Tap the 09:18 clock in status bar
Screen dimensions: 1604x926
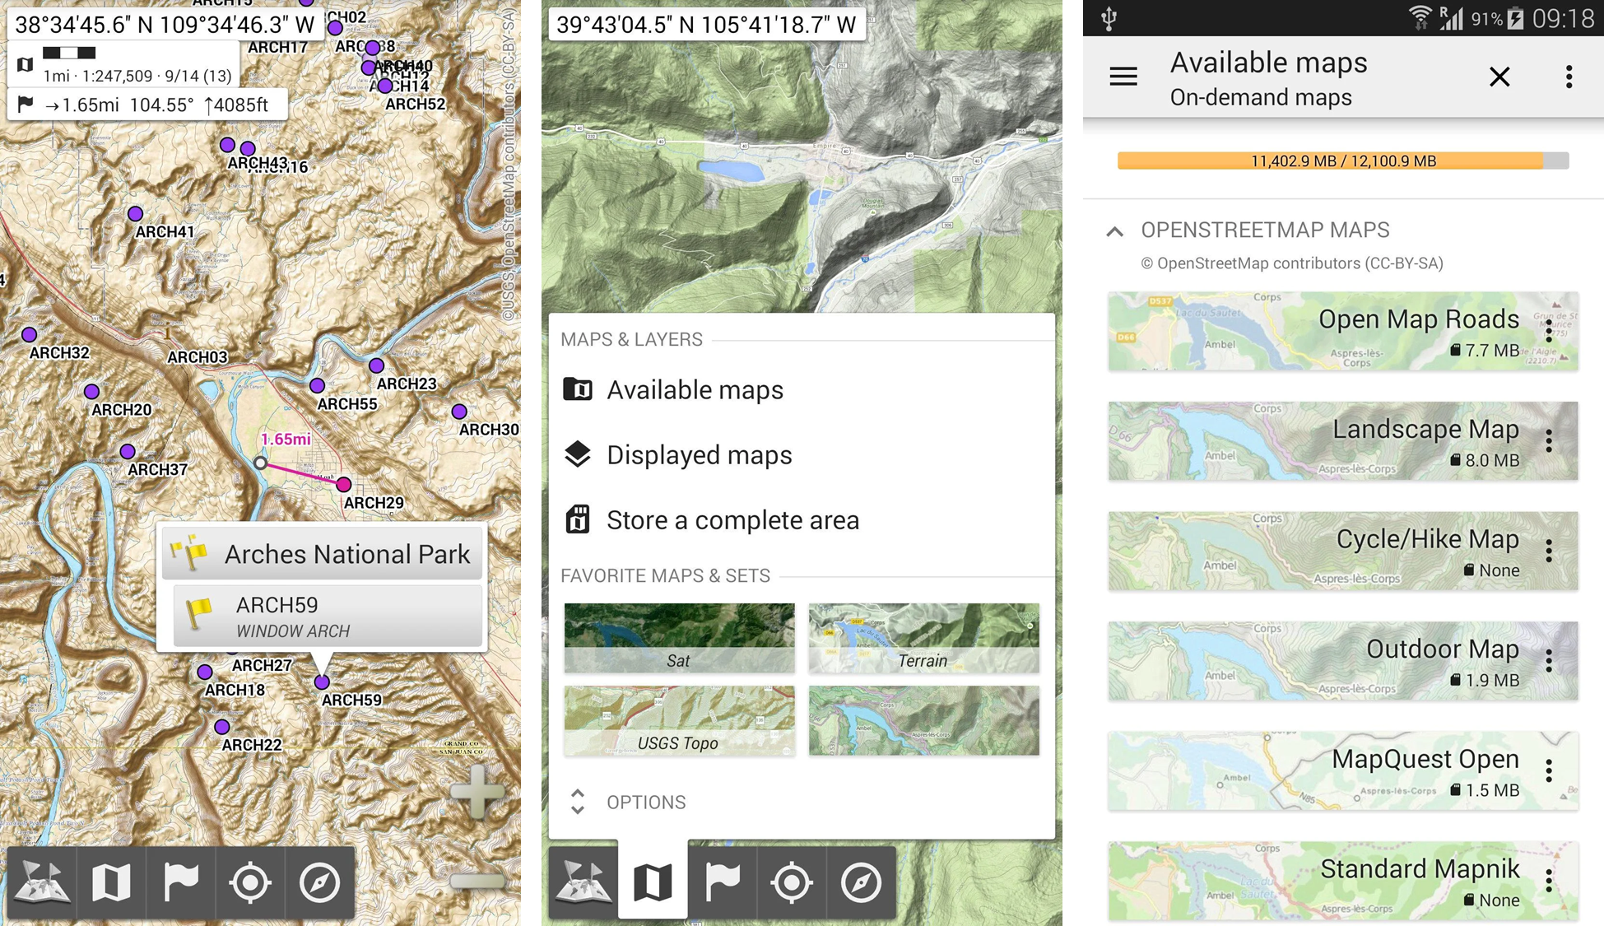[x=1563, y=18]
